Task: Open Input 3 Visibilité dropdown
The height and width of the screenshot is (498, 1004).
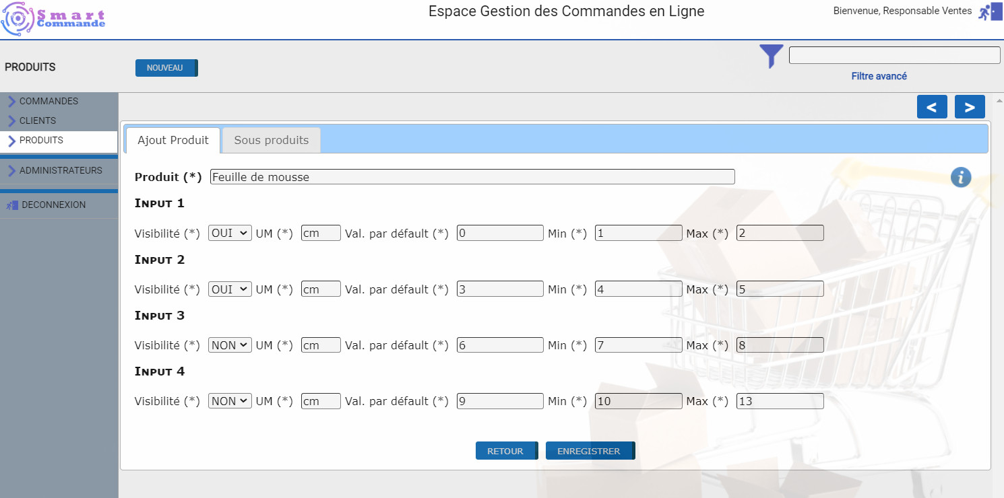Action: [230, 345]
